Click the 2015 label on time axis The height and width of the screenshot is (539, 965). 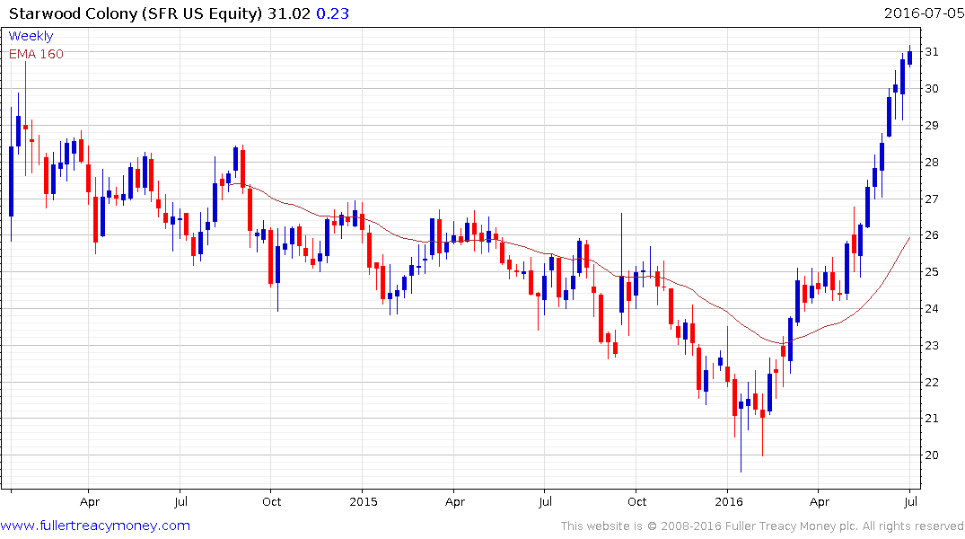pos(363,501)
